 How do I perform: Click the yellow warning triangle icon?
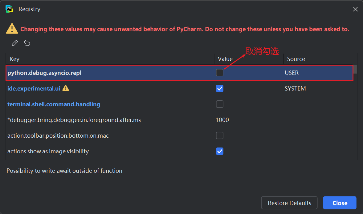(12, 29)
